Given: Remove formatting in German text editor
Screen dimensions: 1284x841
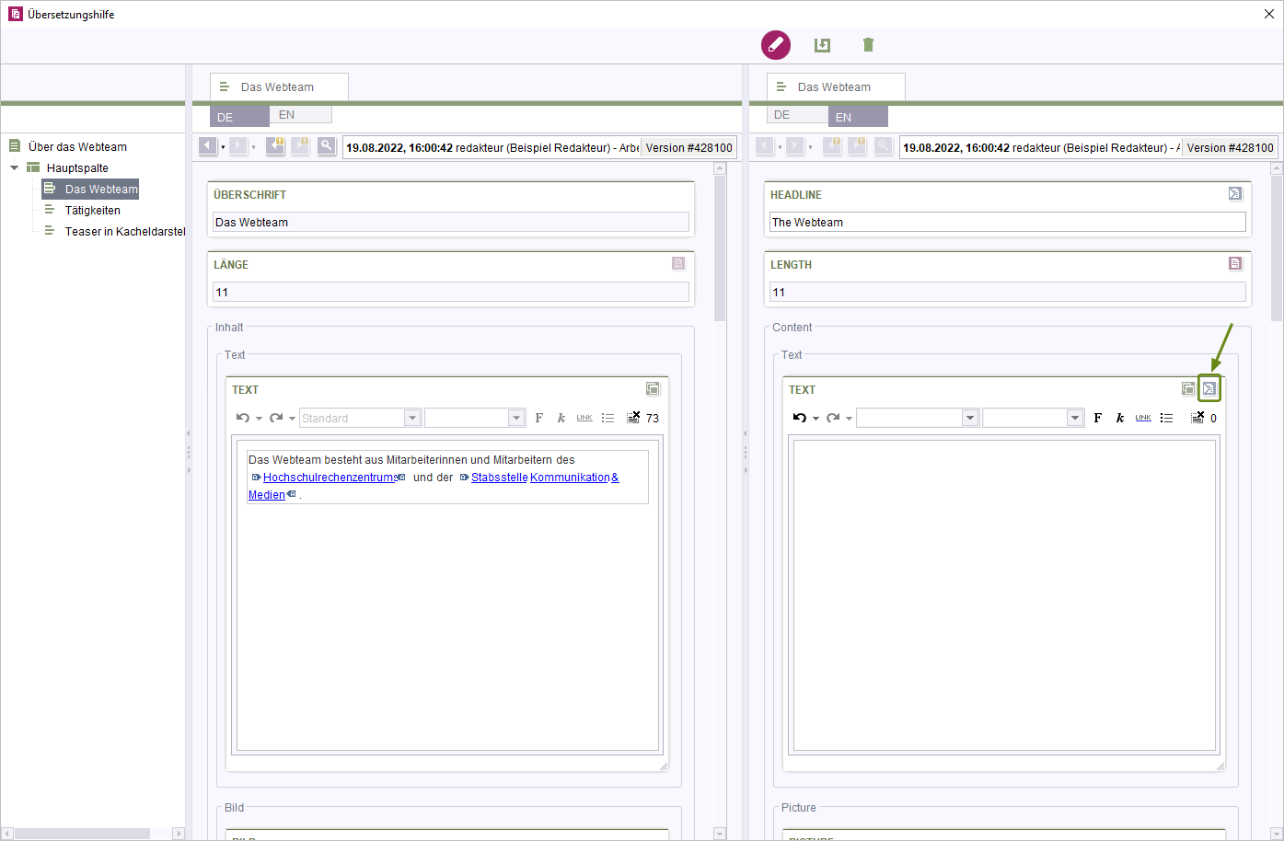Looking at the screenshot, I should coord(633,418).
